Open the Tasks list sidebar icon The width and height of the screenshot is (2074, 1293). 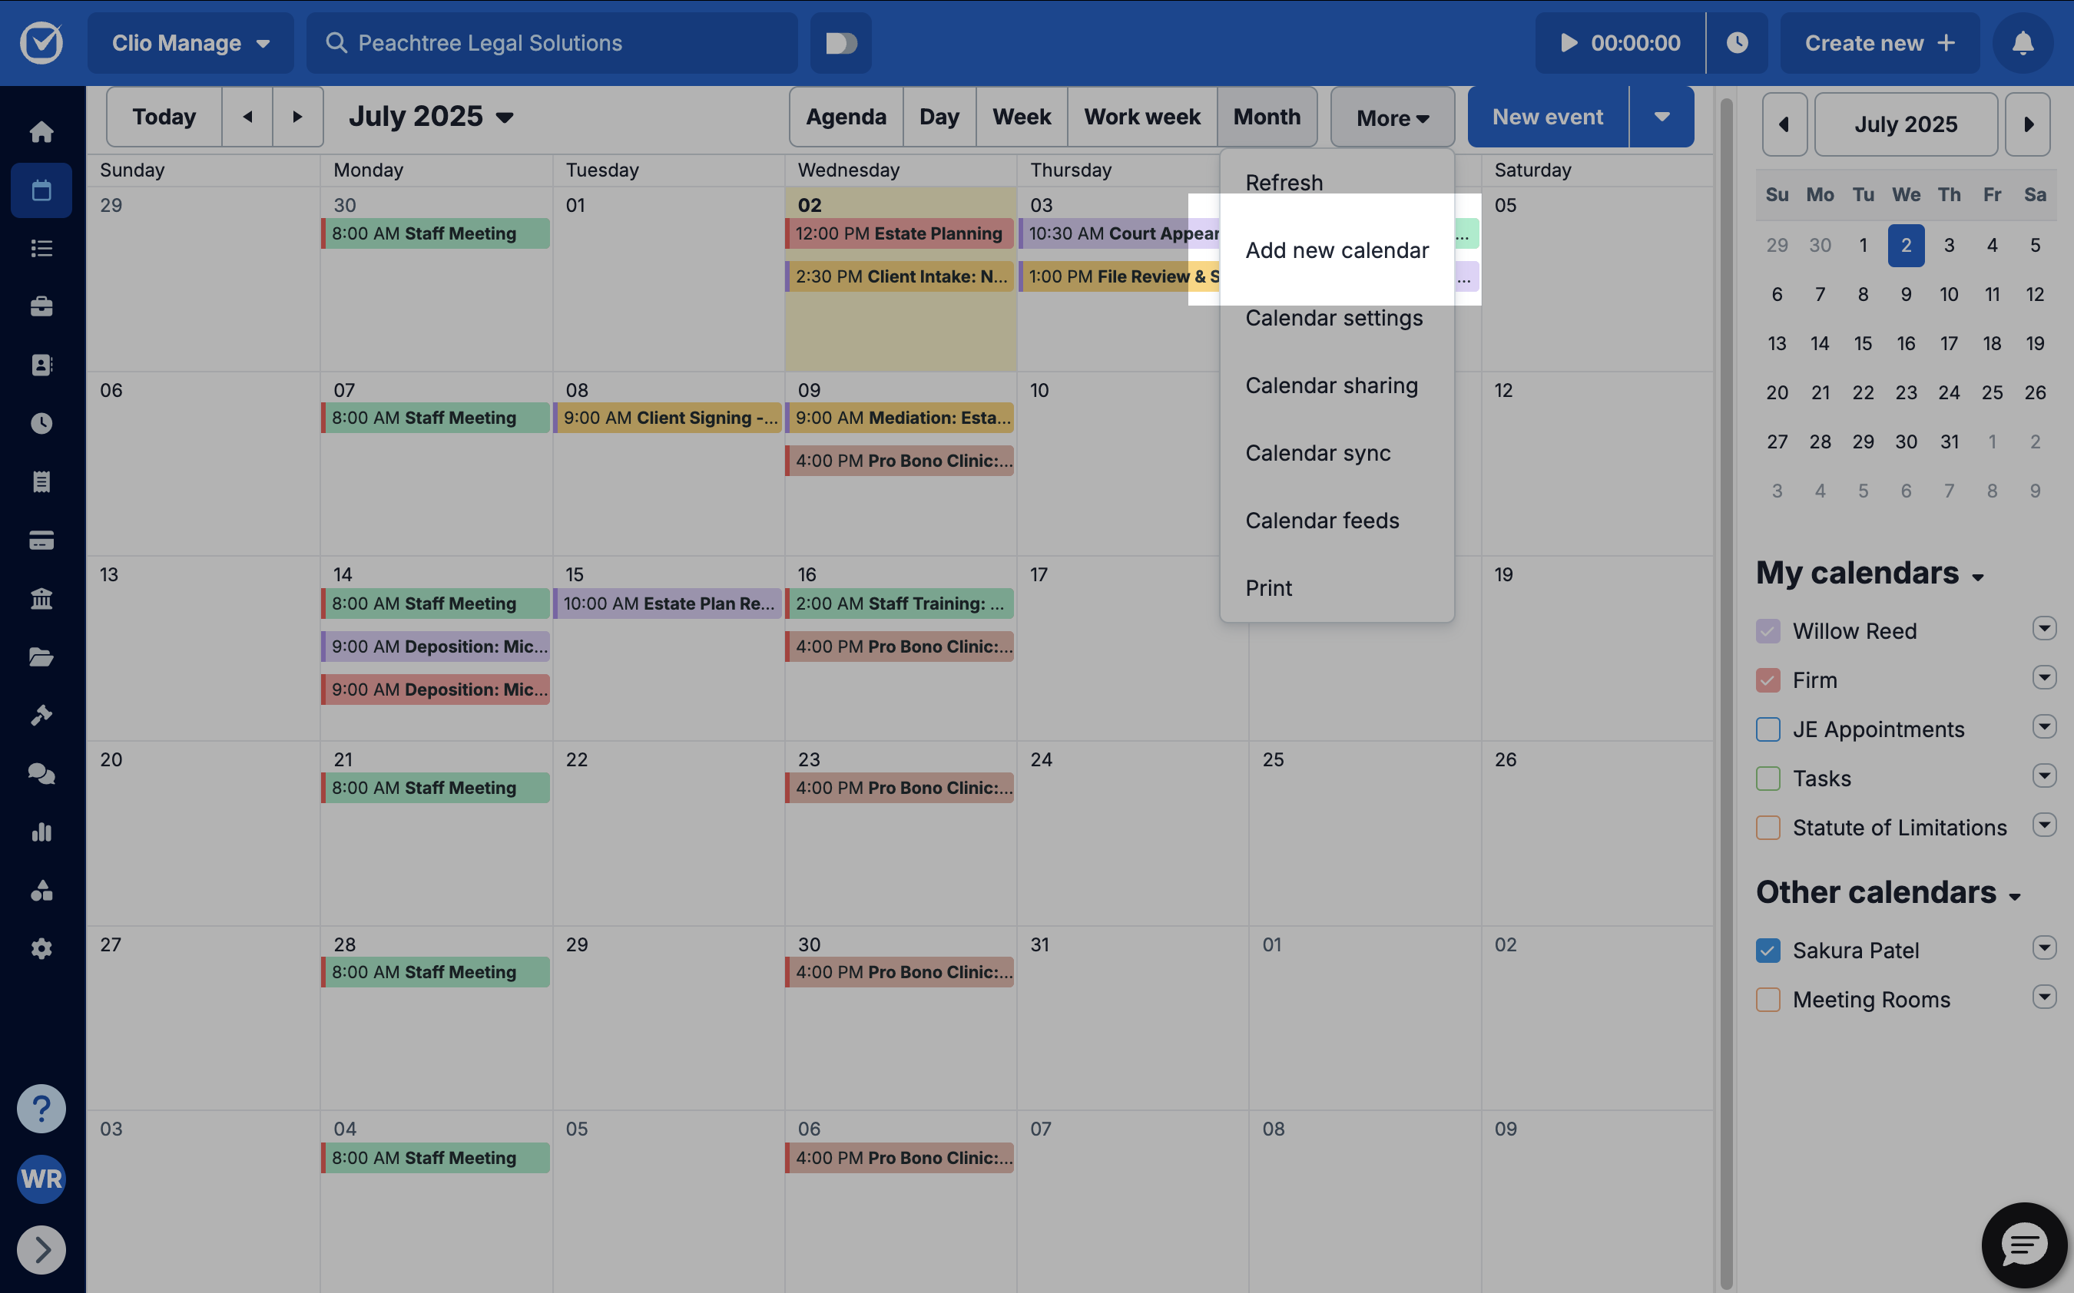(41, 248)
